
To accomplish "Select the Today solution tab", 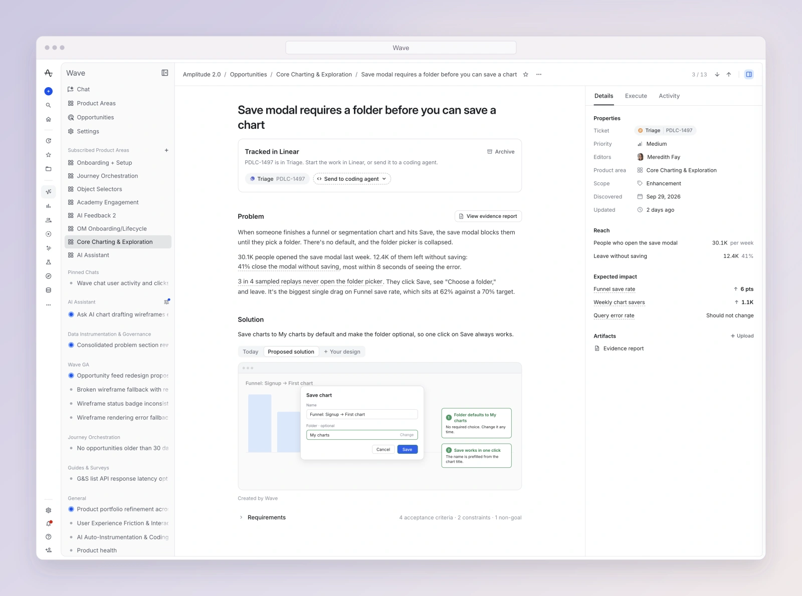I will tap(251, 352).
